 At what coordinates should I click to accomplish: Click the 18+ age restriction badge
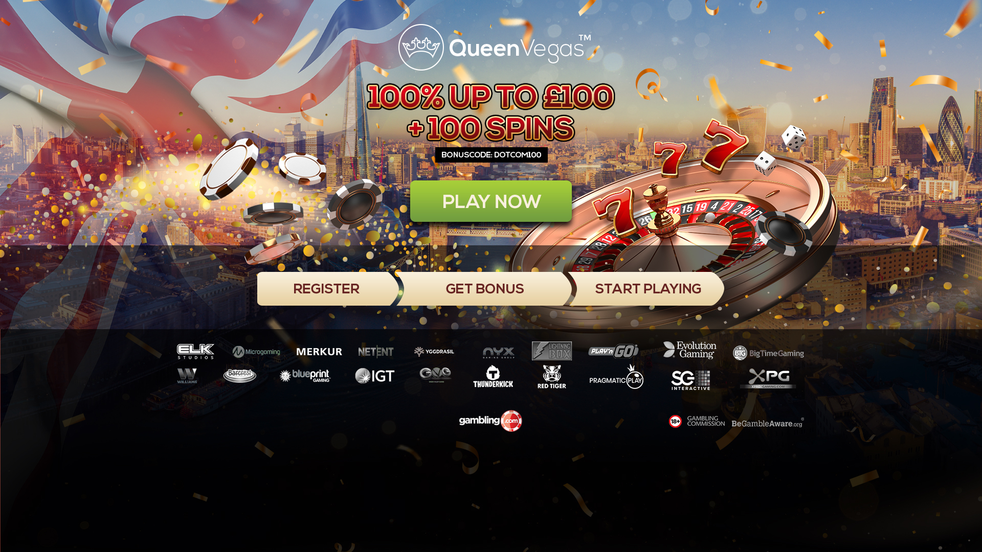[676, 421]
